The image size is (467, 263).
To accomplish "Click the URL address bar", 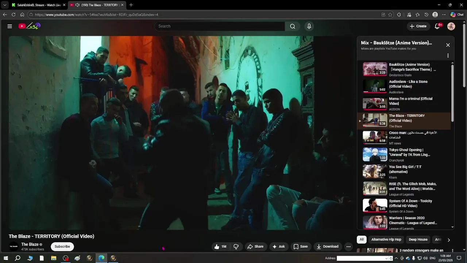I will click(204, 15).
